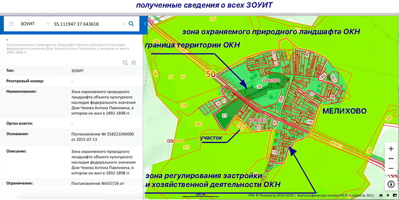Click the find-on-map icon beside star
The height and width of the screenshot is (200, 399).
125,63
